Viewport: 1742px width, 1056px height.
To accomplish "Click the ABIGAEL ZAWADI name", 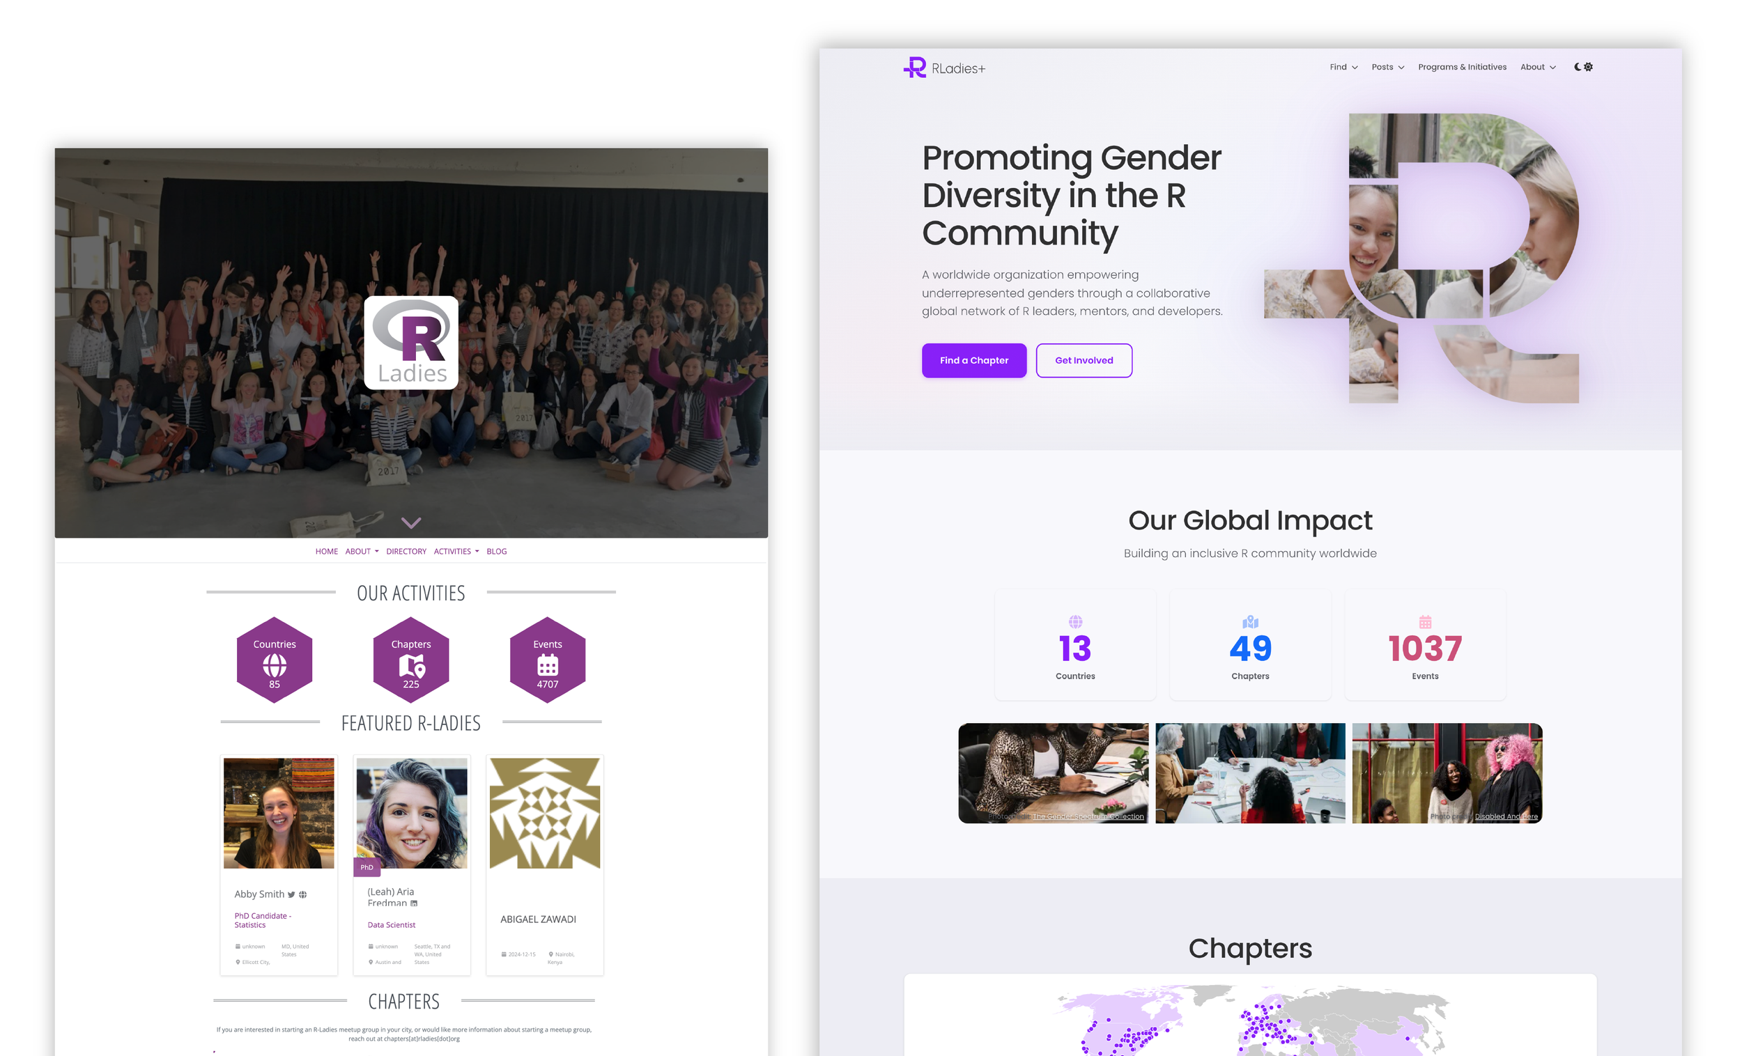I will tap(538, 919).
